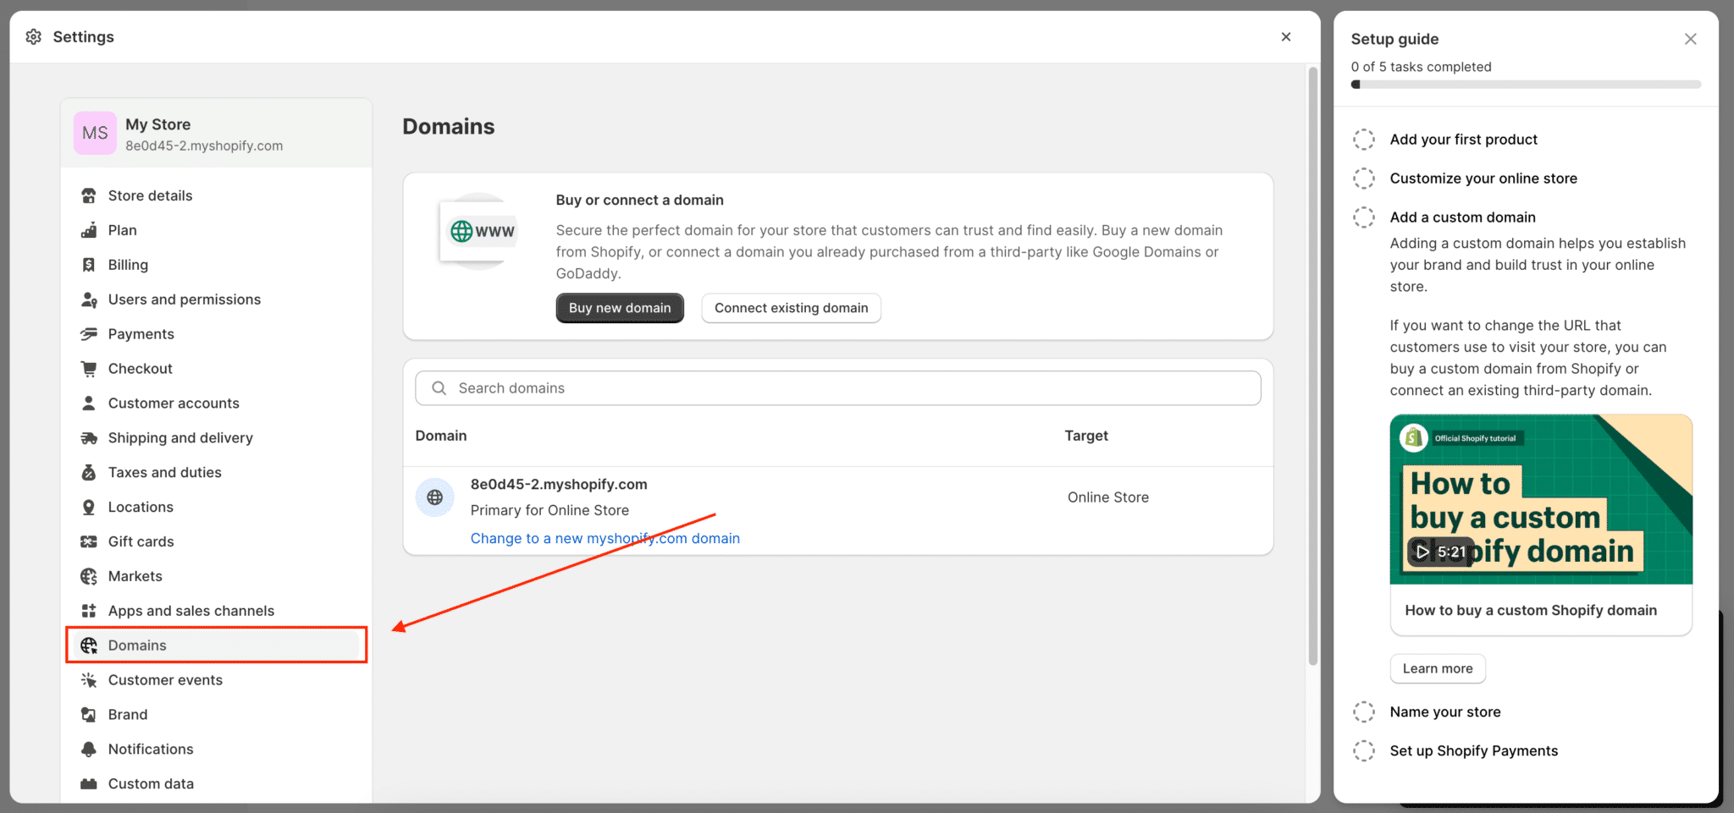Click My Store name in sidebar header
The height and width of the screenshot is (813, 1734).
(158, 124)
